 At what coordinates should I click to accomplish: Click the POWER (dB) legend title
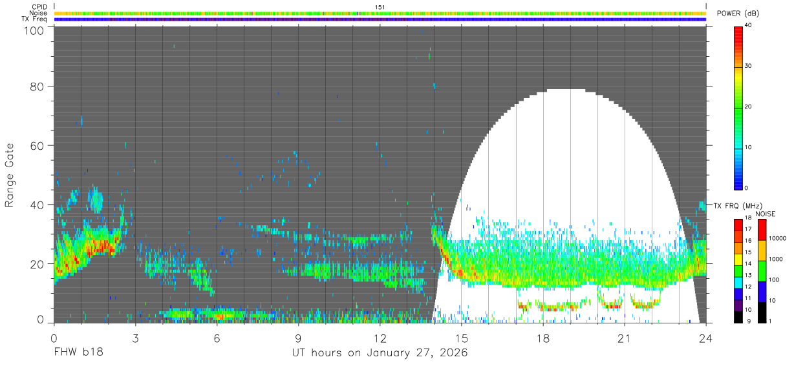[x=738, y=14]
